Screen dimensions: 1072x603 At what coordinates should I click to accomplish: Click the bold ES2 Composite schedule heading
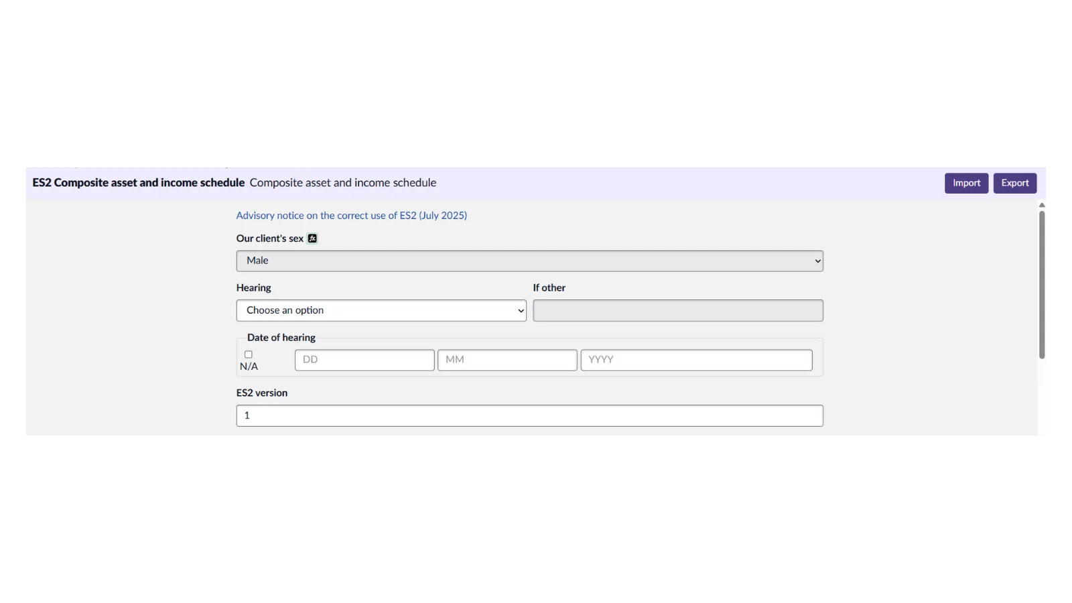click(x=138, y=183)
